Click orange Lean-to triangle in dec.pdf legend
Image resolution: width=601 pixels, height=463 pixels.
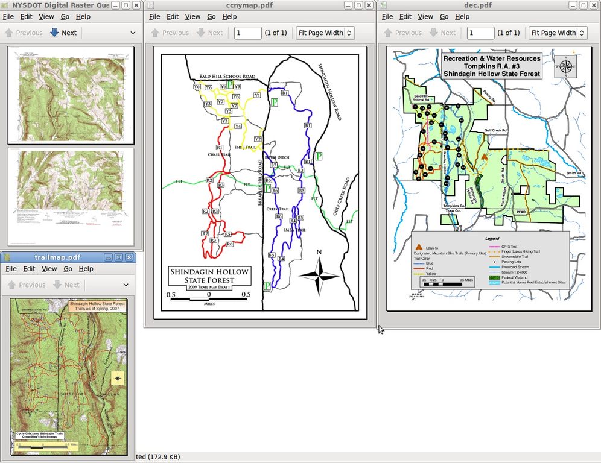[x=419, y=247]
